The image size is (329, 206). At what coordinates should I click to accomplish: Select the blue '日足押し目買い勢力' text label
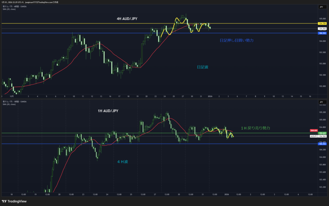(x=236, y=40)
